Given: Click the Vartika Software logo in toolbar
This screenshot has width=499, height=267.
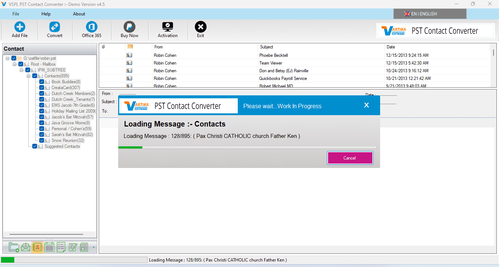Looking at the screenshot, I should (393, 31).
